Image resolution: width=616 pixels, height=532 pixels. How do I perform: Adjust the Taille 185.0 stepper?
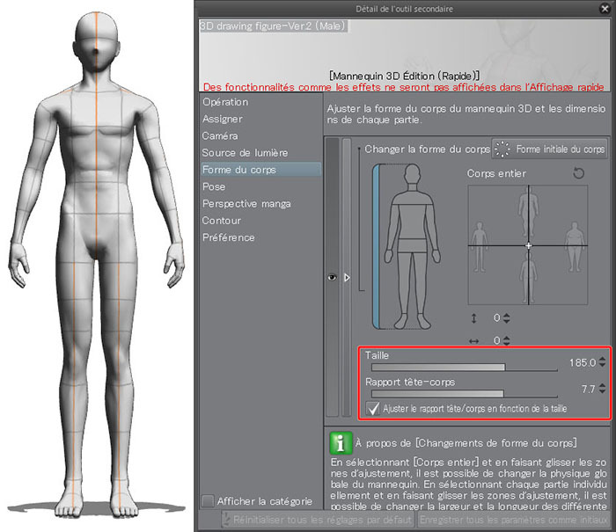pos(602,362)
